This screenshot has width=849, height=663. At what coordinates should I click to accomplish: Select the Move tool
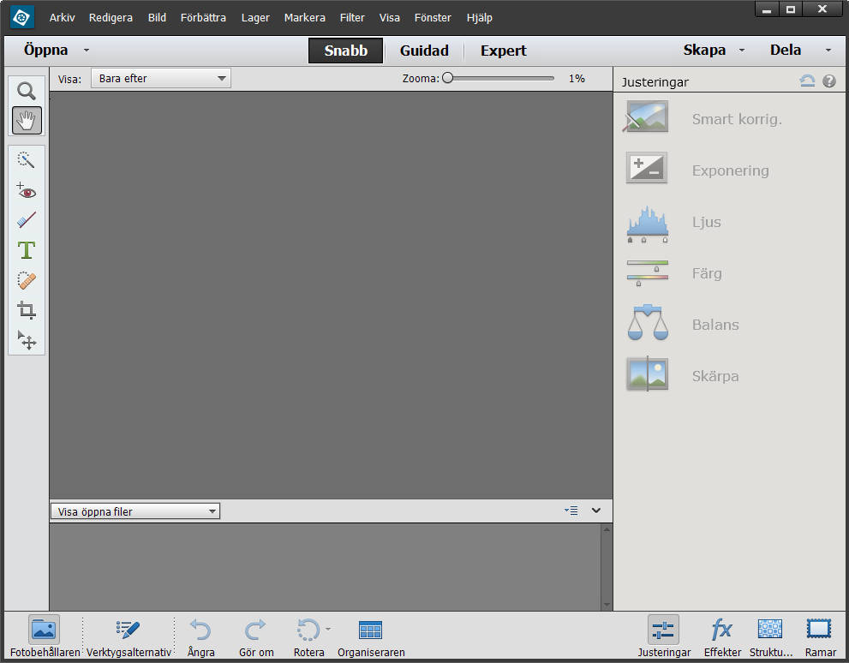tap(26, 340)
